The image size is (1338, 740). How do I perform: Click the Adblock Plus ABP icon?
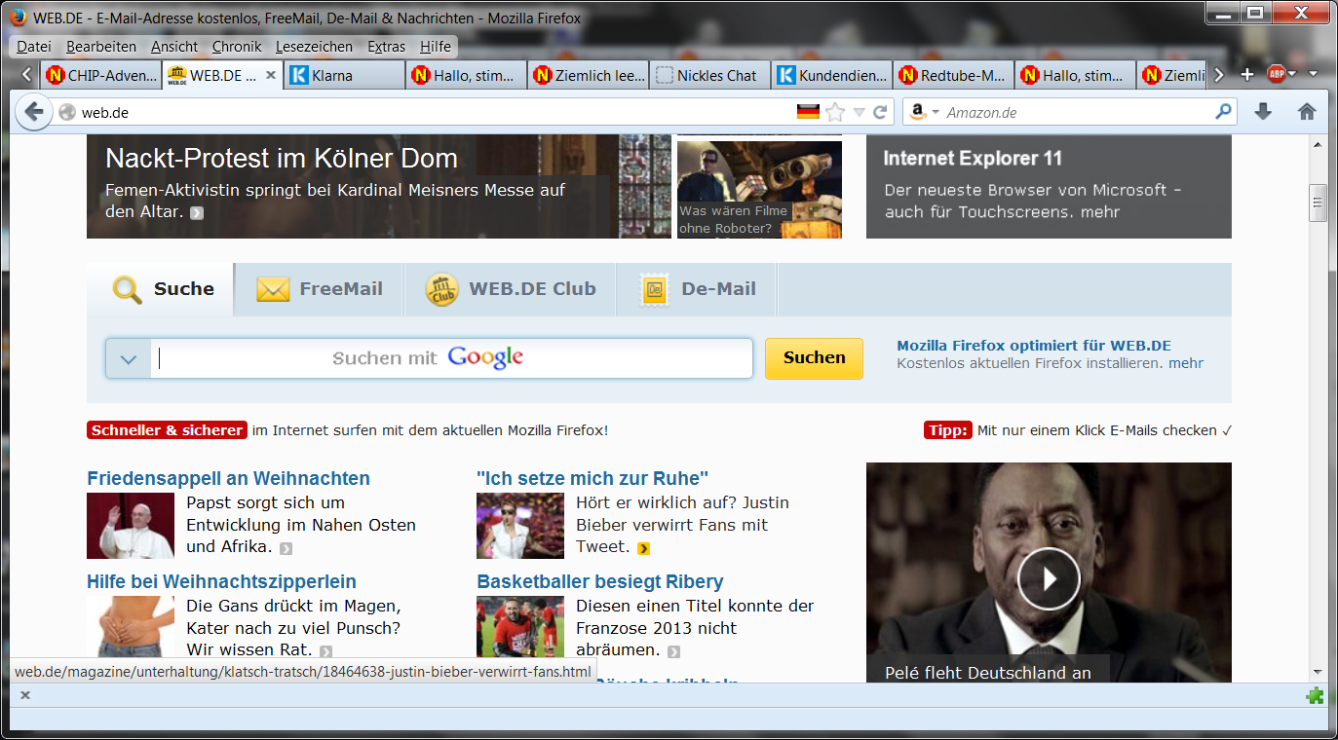[1276, 74]
